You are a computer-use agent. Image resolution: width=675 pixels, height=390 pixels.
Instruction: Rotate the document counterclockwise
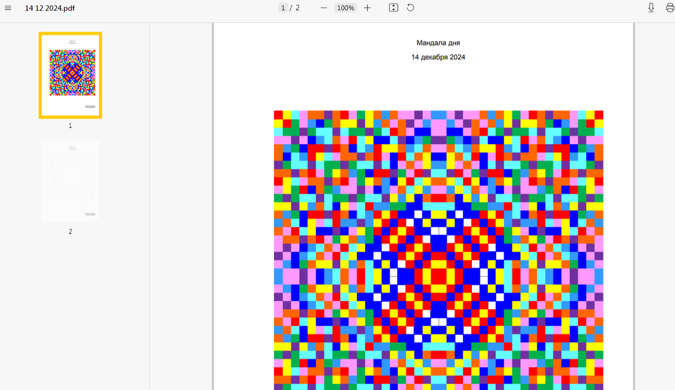411,8
